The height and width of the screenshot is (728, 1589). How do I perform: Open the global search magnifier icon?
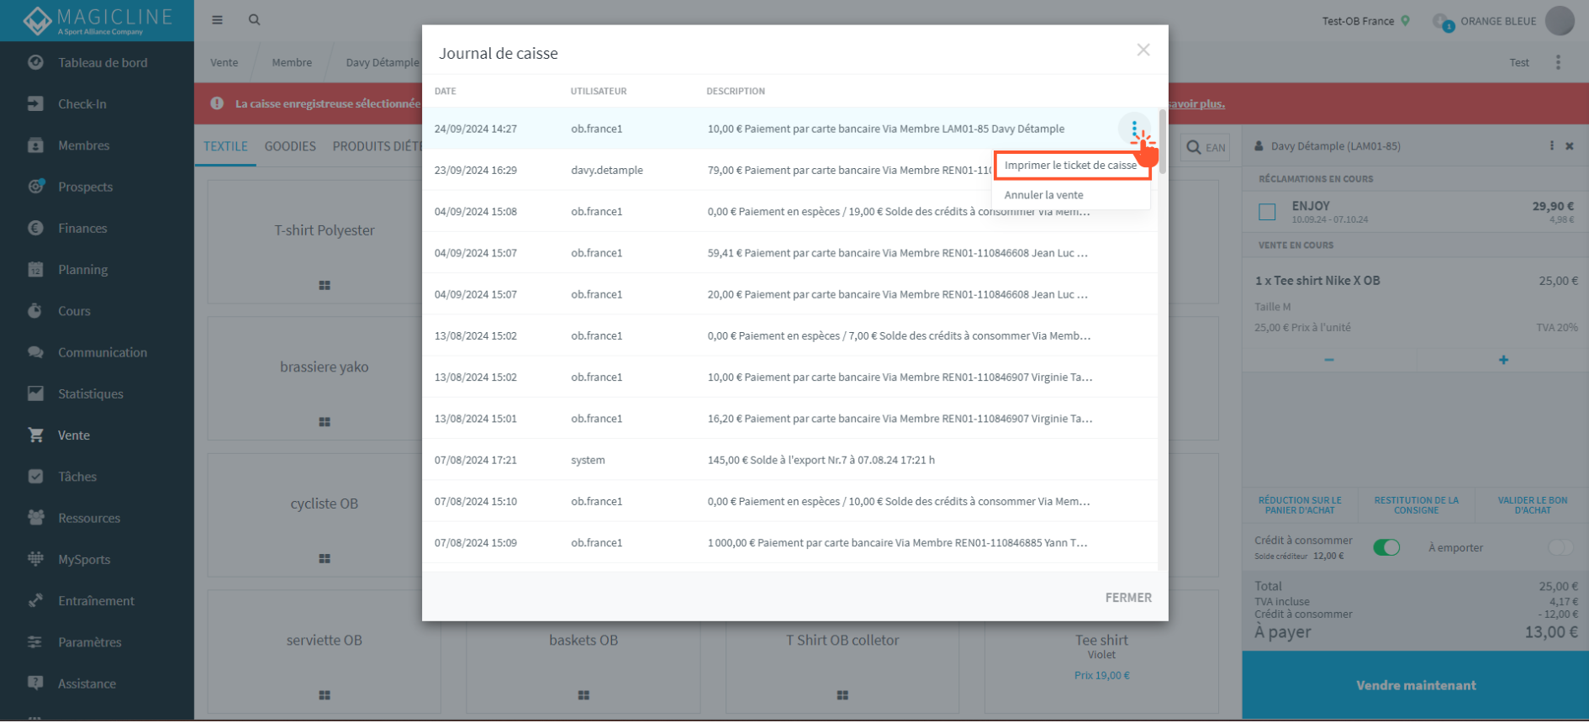254,19
